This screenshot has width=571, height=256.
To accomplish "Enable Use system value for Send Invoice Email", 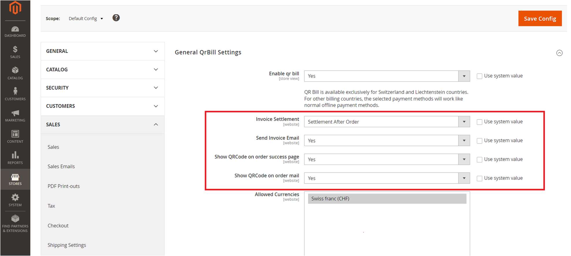I will (479, 141).
